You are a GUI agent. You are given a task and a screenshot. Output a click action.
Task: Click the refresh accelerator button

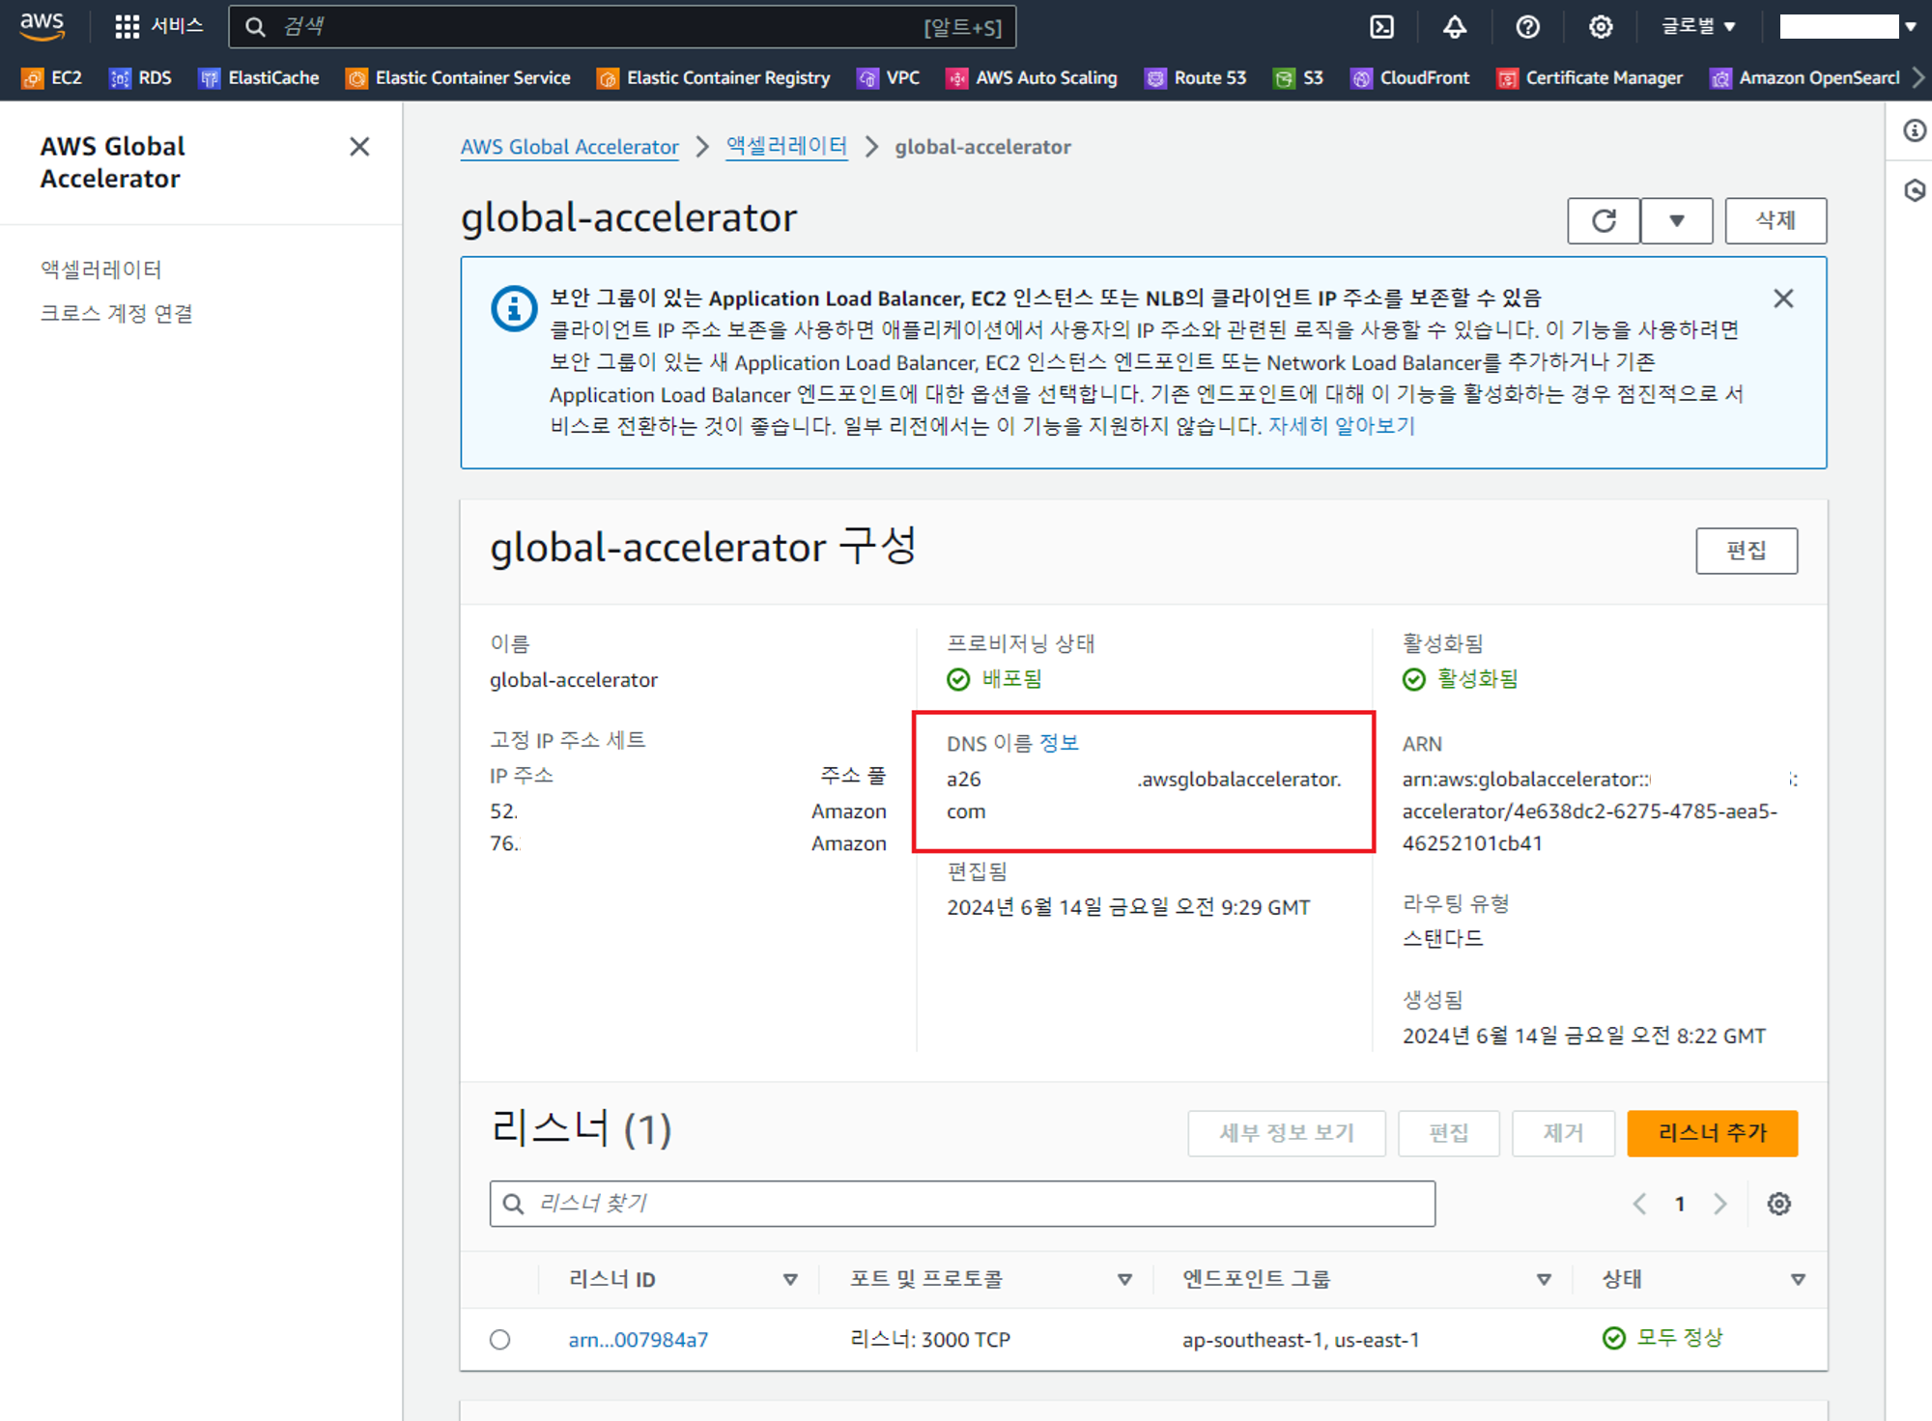pos(1604,221)
